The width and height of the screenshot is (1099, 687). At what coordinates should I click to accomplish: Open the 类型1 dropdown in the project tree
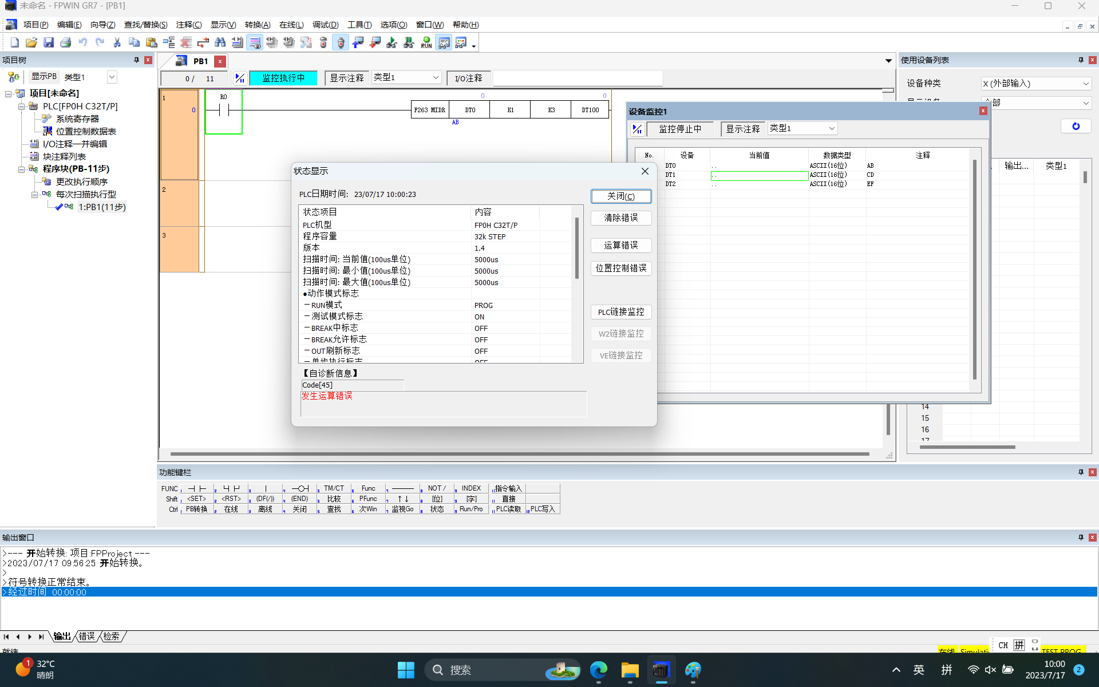pos(112,77)
